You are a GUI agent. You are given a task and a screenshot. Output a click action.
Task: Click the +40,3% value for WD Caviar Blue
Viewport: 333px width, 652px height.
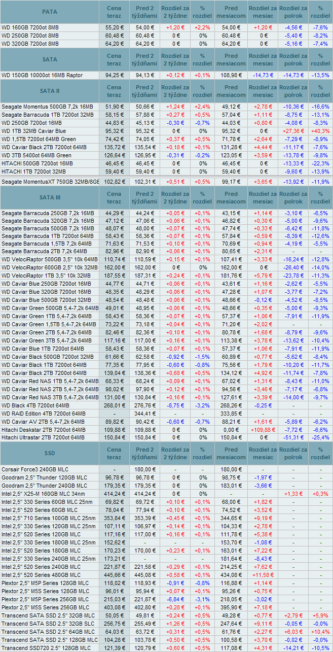pos(320,131)
